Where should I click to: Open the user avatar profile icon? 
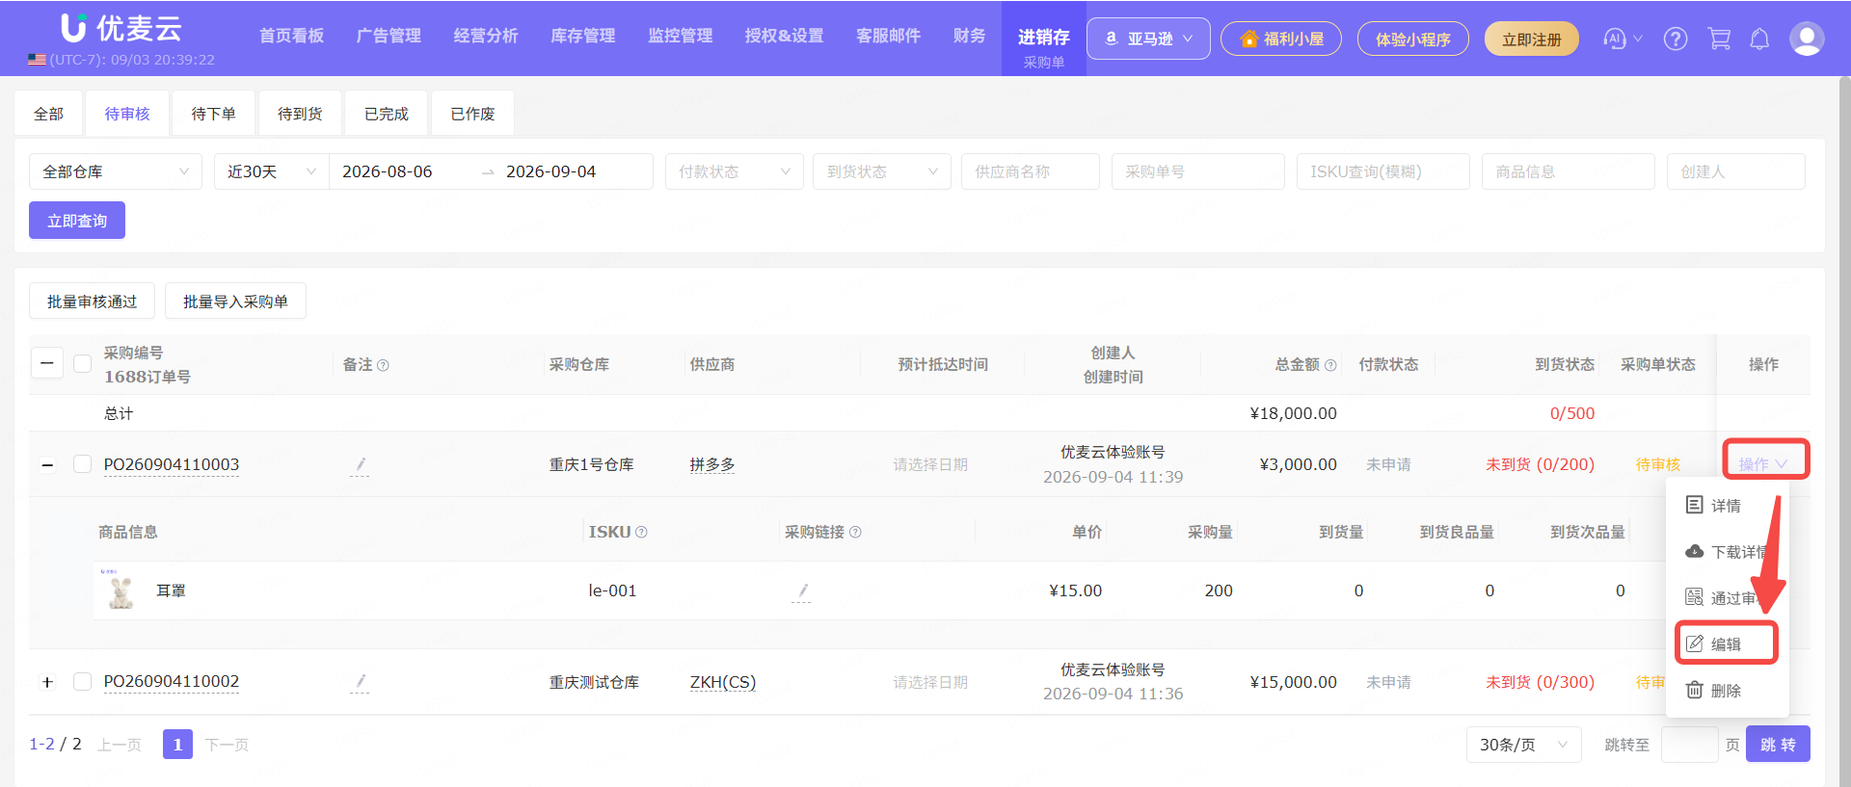1806,39
